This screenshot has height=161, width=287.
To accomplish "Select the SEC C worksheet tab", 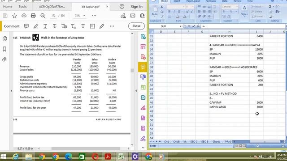I will click(x=194, y=142).
